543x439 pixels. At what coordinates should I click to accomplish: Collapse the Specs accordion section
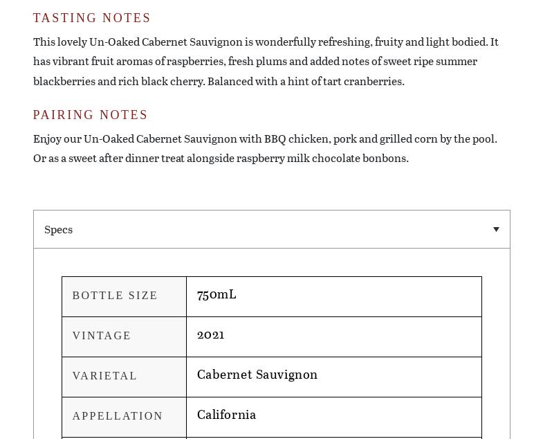pyautogui.click(x=271, y=229)
